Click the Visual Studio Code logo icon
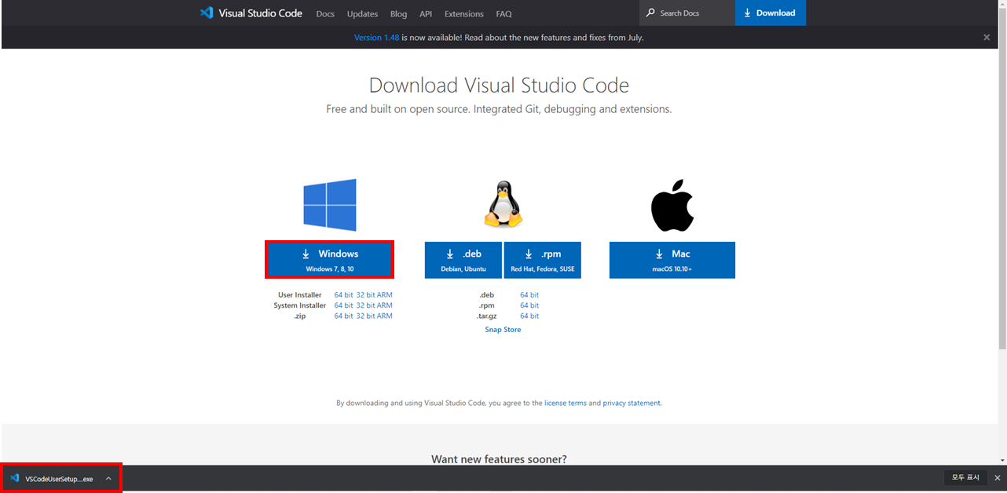Viewport: 1007px width, 493px height. [207, 13]
